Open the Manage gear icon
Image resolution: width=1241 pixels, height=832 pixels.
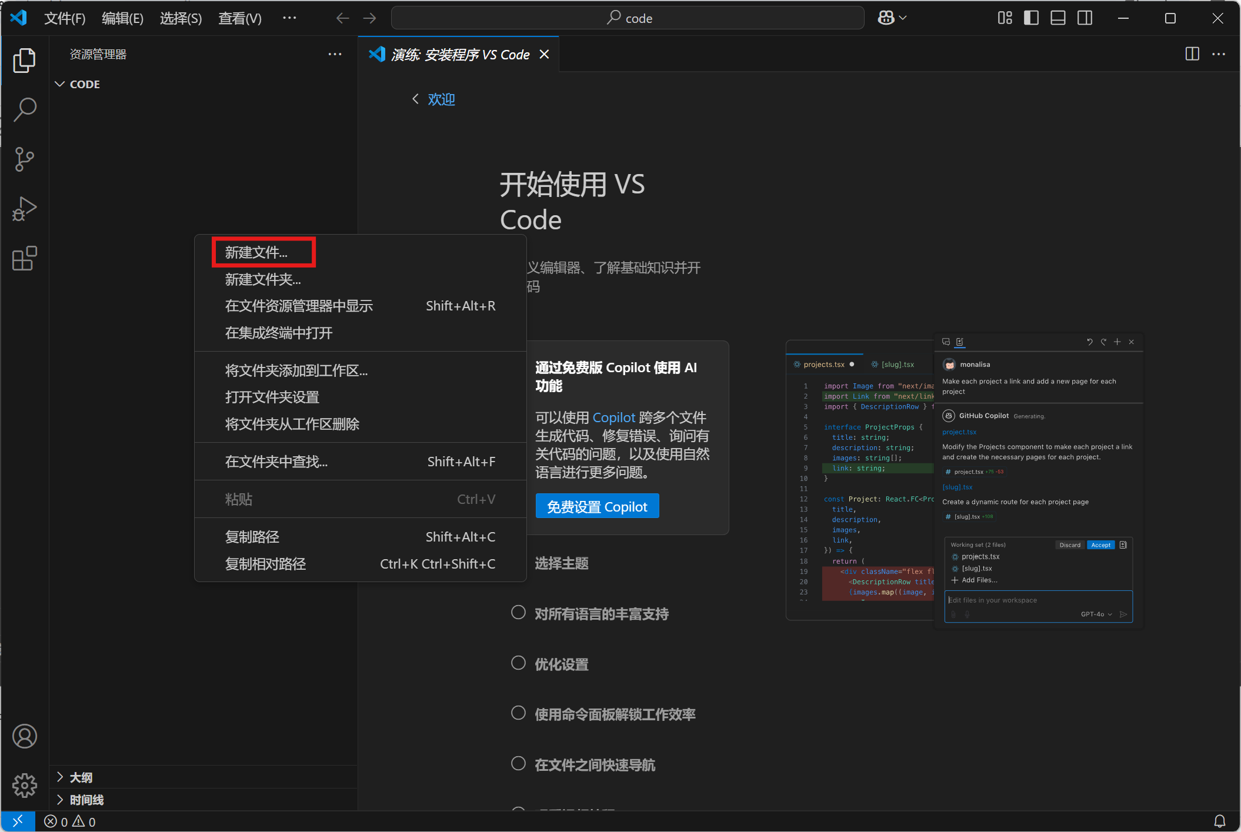(x=24, y=786)
